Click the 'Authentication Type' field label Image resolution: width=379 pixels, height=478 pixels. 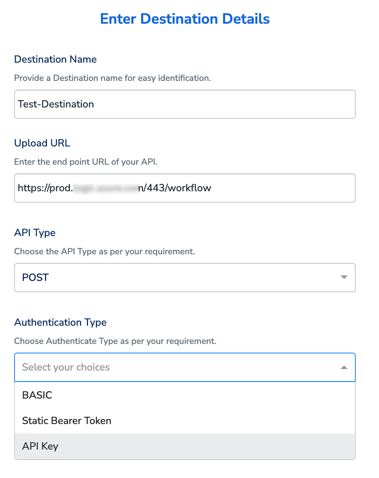[60, 322]
